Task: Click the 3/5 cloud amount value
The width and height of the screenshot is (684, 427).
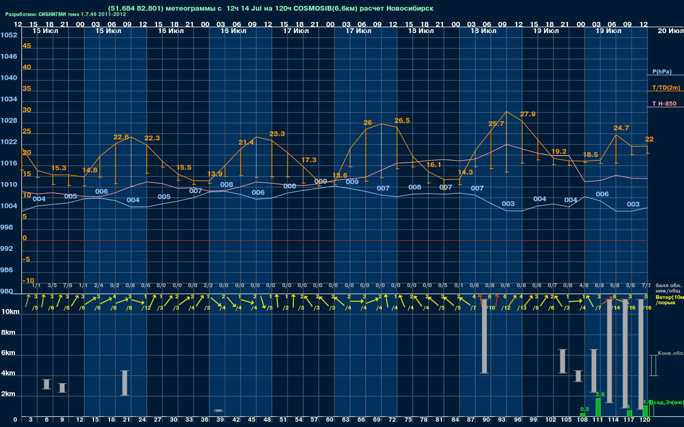Action: coord(52,286)
